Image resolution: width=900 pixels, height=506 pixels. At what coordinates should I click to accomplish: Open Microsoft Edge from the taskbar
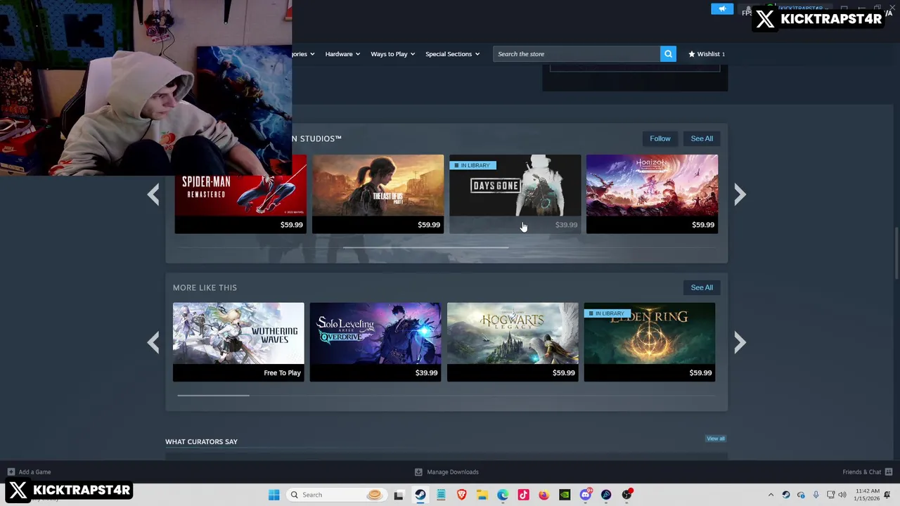pyautogui.click(x=503, y=495)
